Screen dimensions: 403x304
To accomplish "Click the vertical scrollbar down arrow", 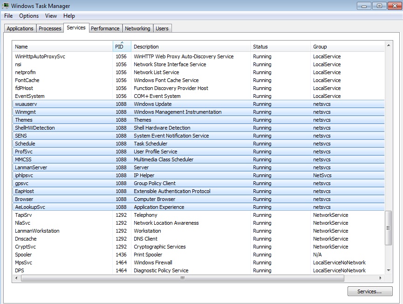I will click(x=389, y=270).
